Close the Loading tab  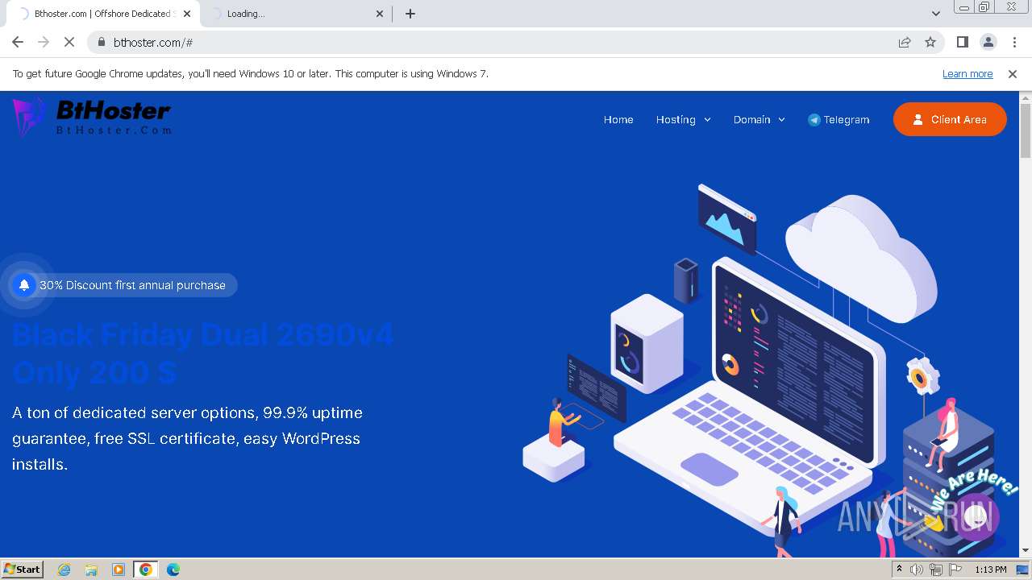click(x=381, y=14)
